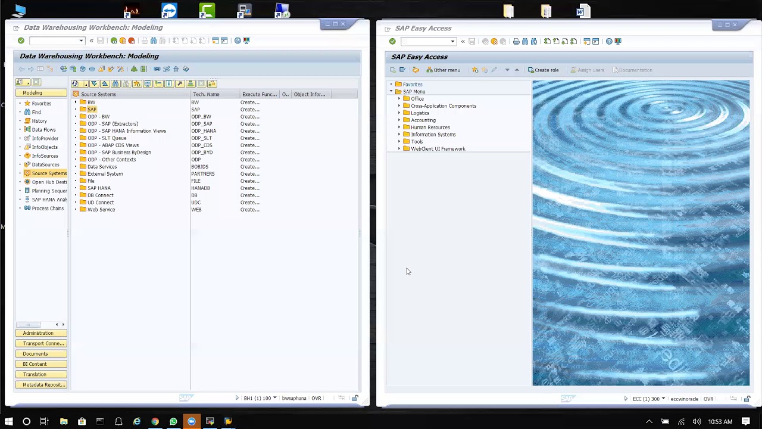Select the Modeling section header
The image size is (762, 429).
[x=41, y=93]
